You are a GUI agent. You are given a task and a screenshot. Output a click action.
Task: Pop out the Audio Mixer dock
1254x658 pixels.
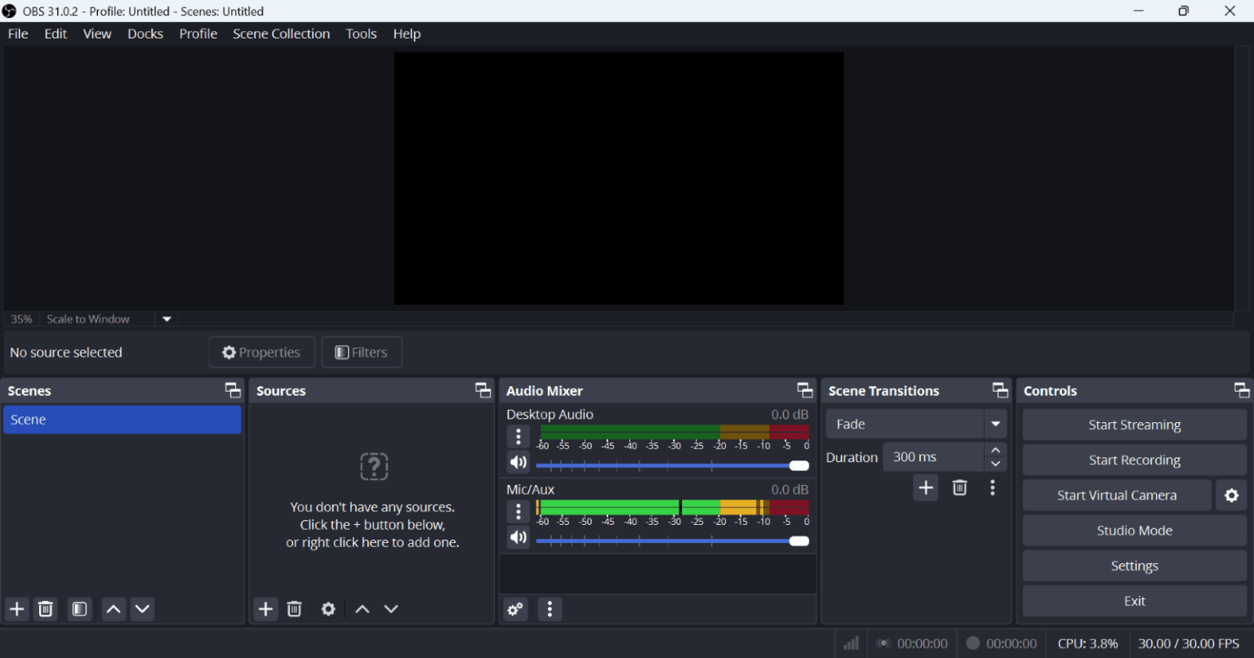804,390
